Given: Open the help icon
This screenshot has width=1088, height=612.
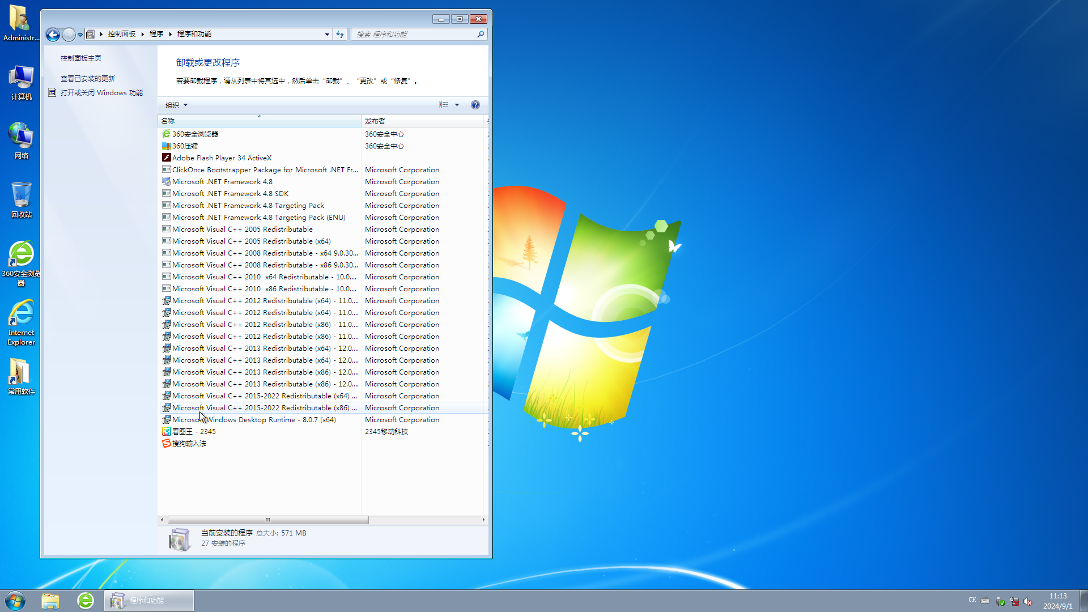Looking at the screenshot, I should (x=475, y=105).
